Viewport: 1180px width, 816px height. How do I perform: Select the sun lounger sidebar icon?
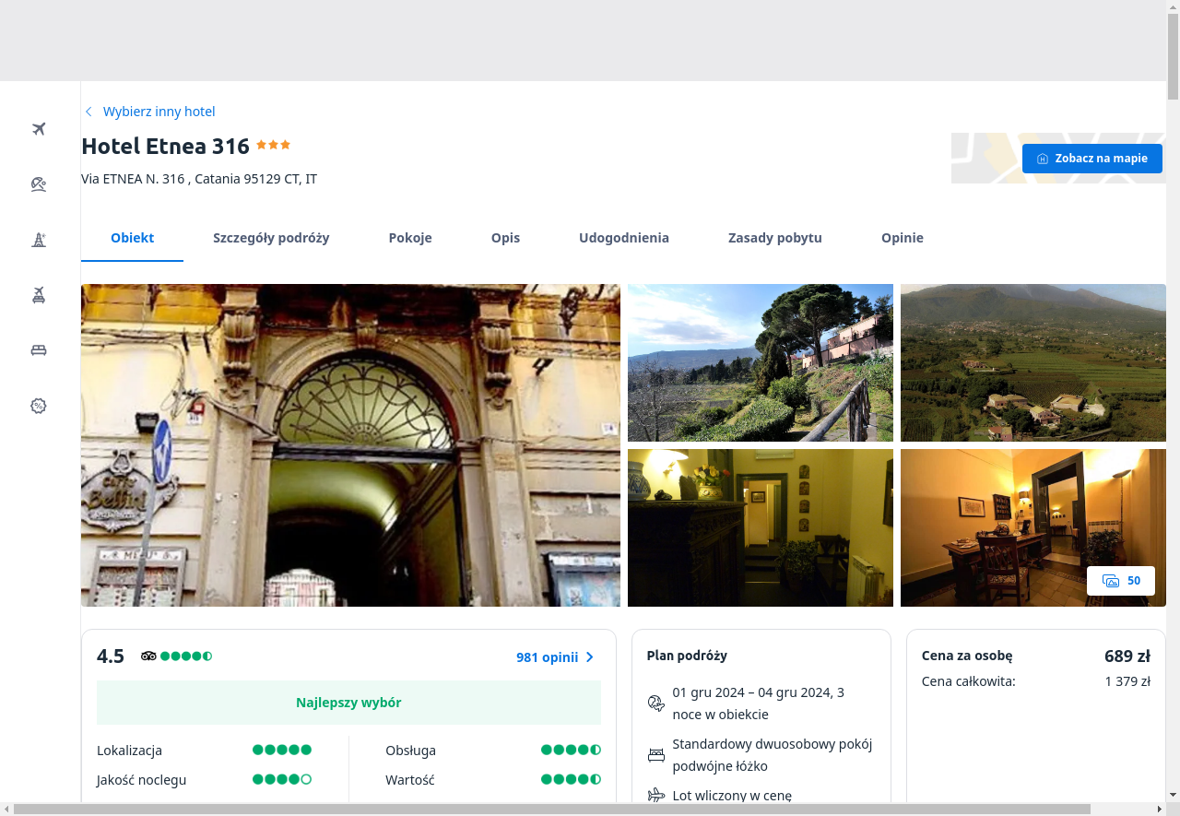pos(39,295)
